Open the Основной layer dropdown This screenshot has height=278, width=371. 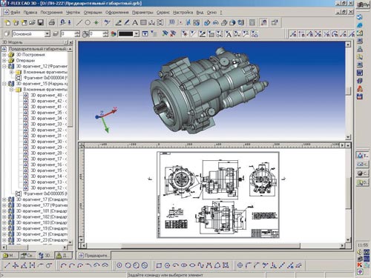tap(47, 34)
